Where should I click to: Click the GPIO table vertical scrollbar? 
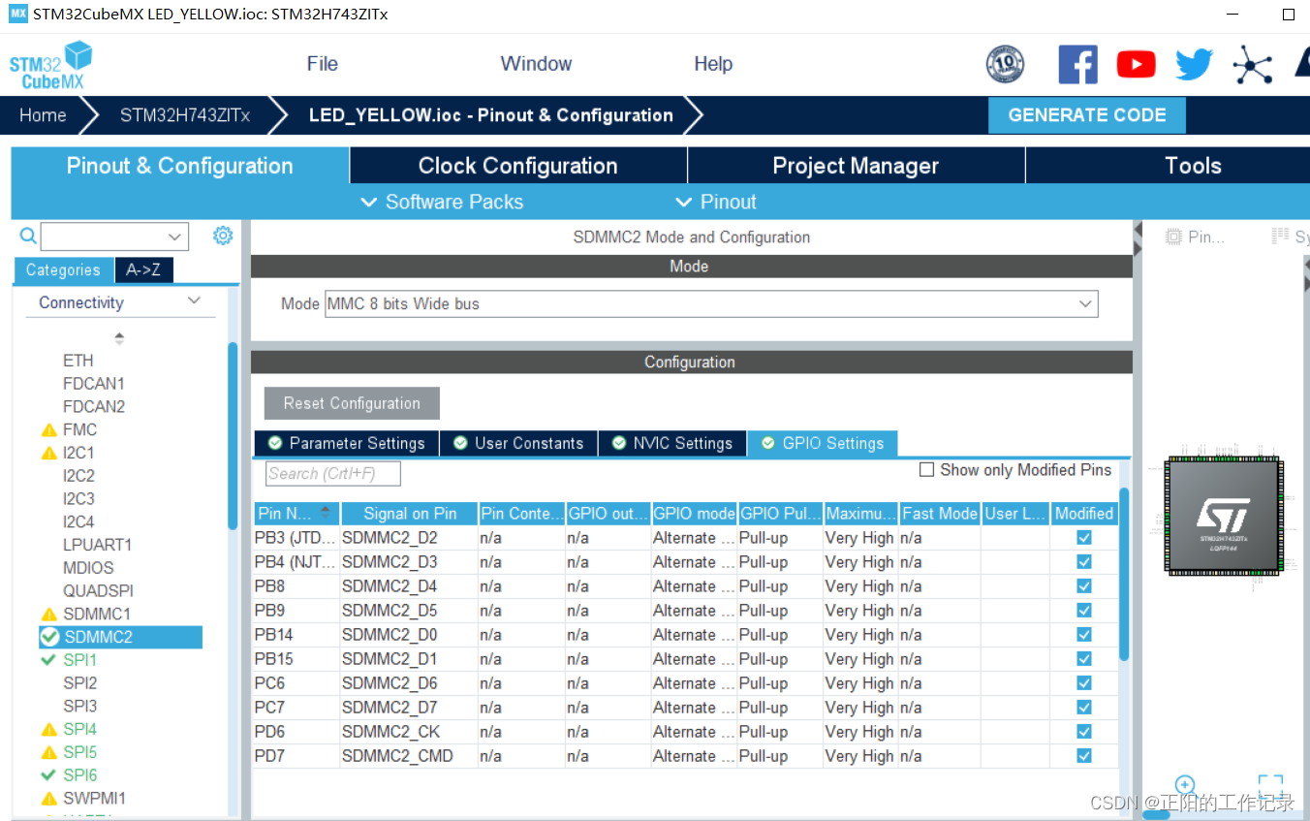tap(1124, 573)
